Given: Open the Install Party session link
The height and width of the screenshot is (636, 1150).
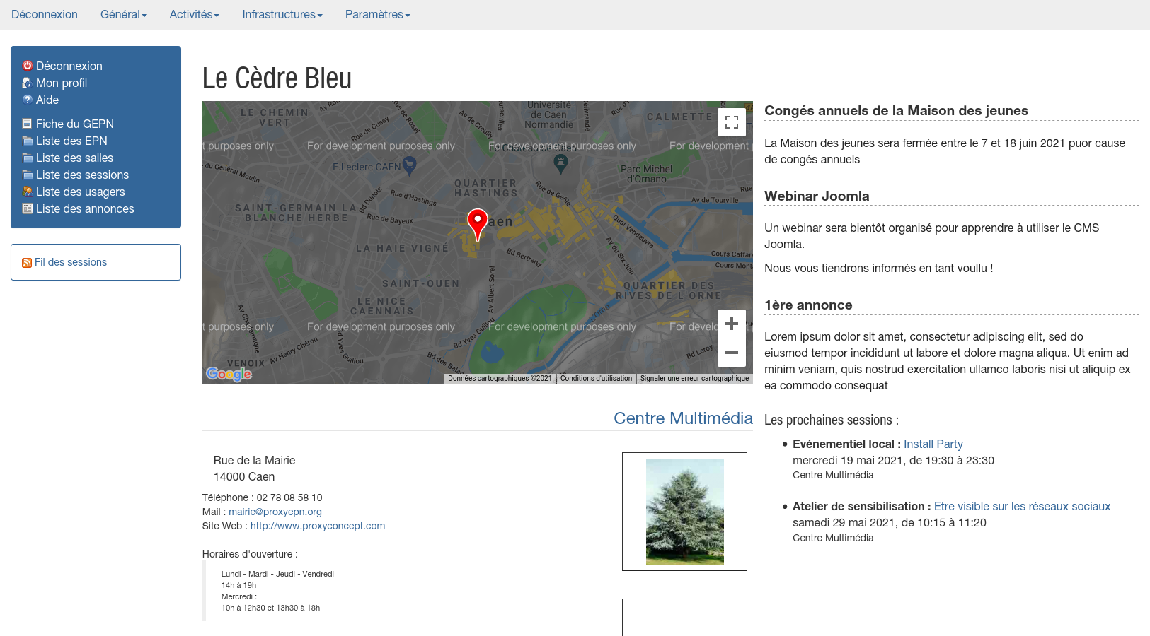Looking at the screenshot, I should [933, 444].
